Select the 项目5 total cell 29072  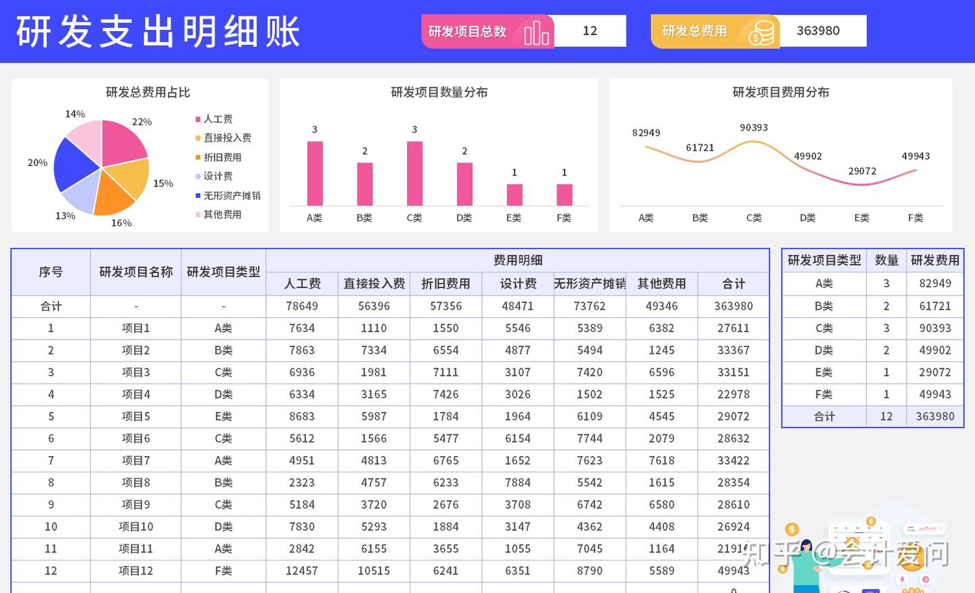tap(733, 417)
